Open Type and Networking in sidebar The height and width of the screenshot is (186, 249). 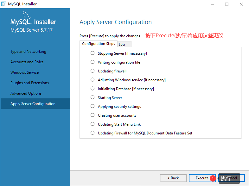(x=28, y=52)
